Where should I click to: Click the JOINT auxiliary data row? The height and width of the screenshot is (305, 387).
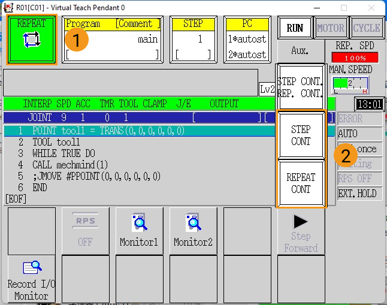140,117
